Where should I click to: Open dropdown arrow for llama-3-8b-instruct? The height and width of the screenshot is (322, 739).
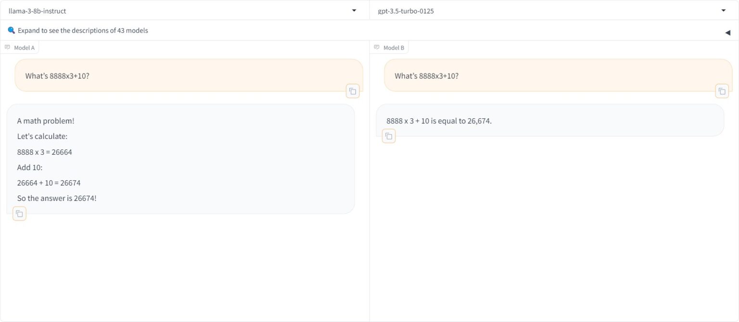point(354,10)
